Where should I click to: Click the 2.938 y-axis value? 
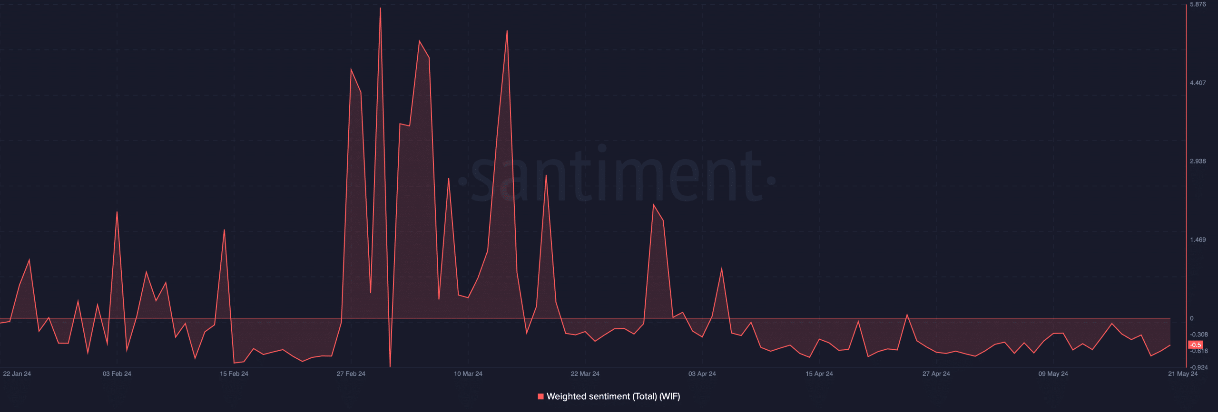coord(1198,161)
